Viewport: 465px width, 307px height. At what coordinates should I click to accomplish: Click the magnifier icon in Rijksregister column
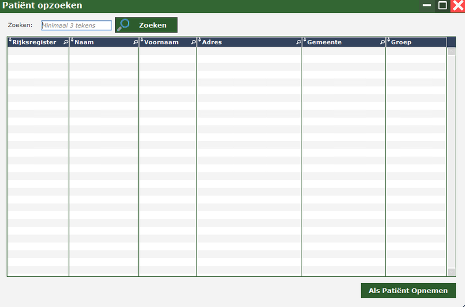(66, 42)
